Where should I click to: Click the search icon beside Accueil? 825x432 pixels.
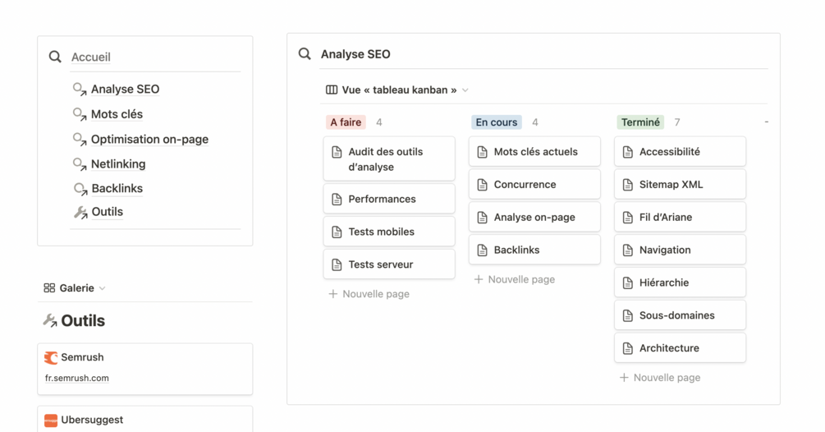55,57
